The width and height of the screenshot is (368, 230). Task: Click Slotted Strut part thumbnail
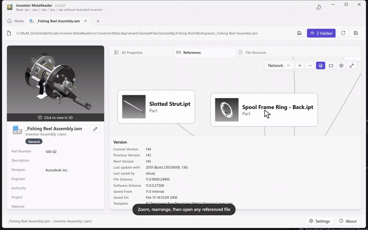pos(134,107)
